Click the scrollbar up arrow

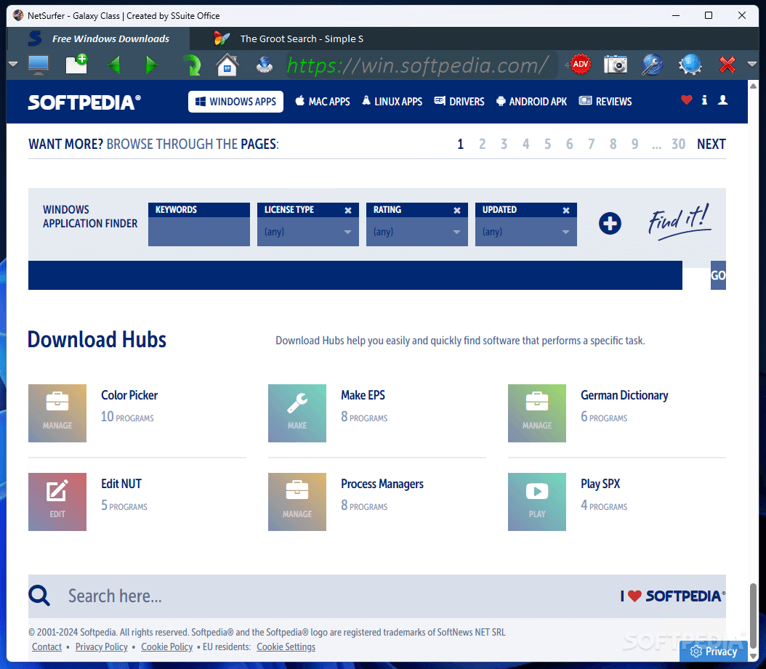tap(754, 86)
